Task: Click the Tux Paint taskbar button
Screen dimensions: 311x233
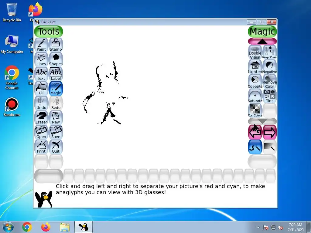Action: point(84,227)
